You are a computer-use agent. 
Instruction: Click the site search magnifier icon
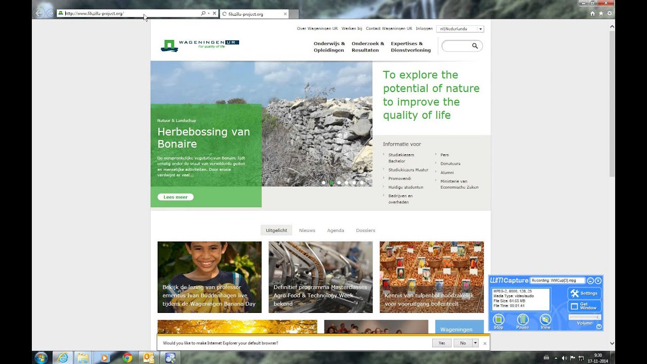[x=475, y=46]
